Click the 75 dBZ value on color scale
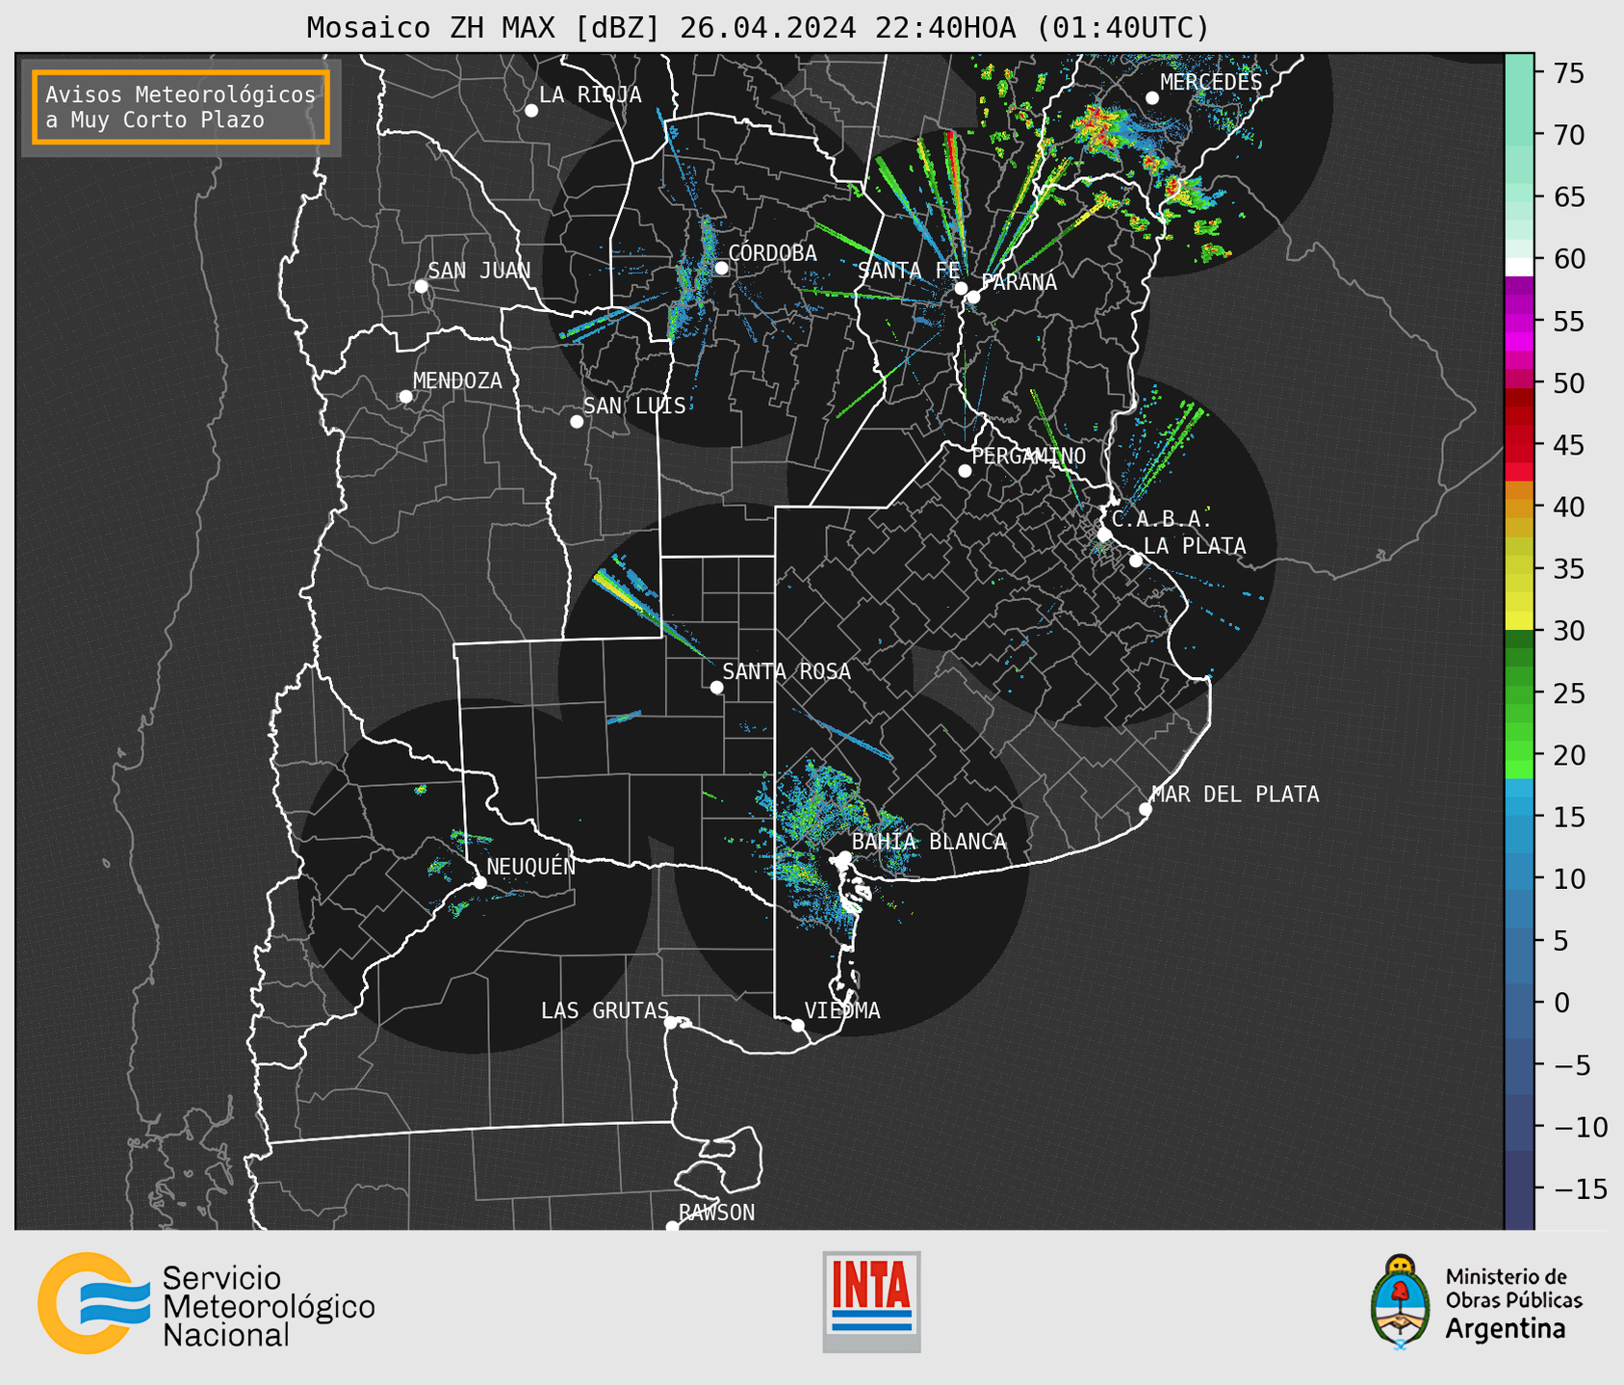 [x=1568, y=73]
